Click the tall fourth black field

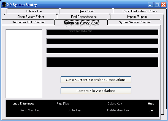[102, 62]
